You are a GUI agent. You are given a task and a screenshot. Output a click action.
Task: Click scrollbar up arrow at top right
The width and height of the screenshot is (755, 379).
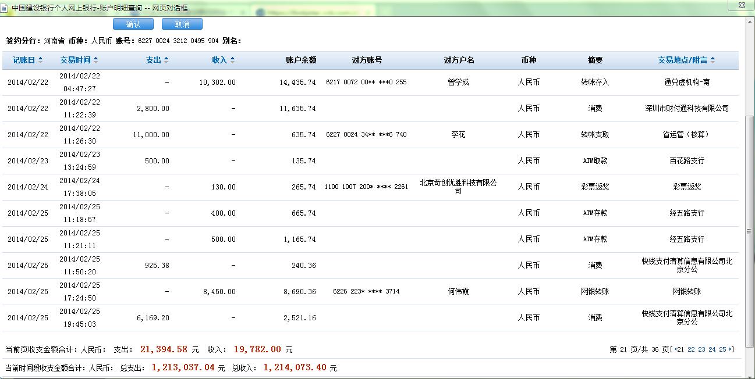point(749,21)
